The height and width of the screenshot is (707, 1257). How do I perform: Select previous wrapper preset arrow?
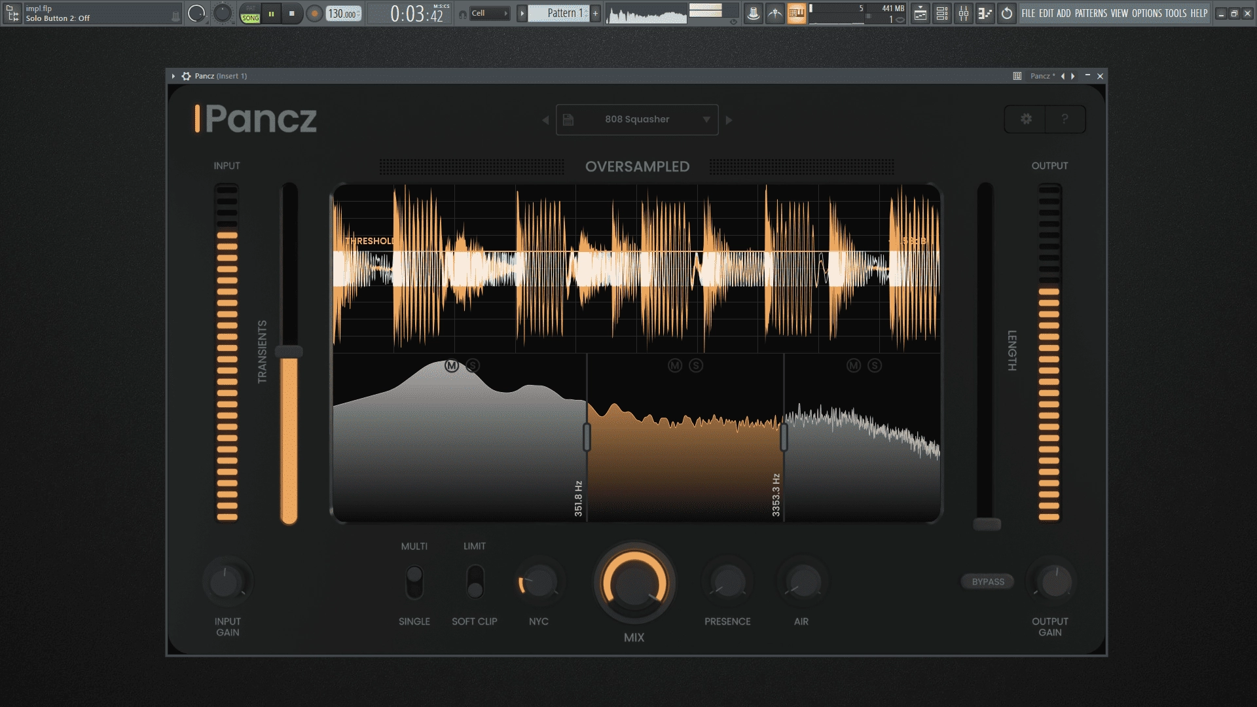click(1063, 76)
